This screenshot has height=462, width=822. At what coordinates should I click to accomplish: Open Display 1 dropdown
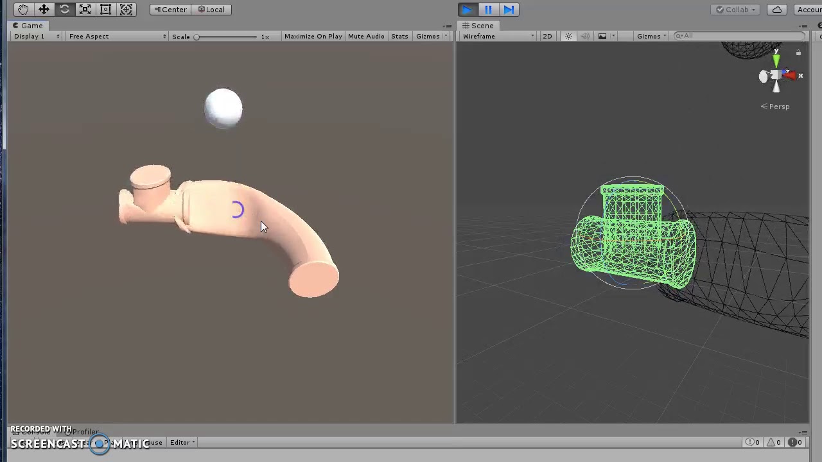click(37, 37)
